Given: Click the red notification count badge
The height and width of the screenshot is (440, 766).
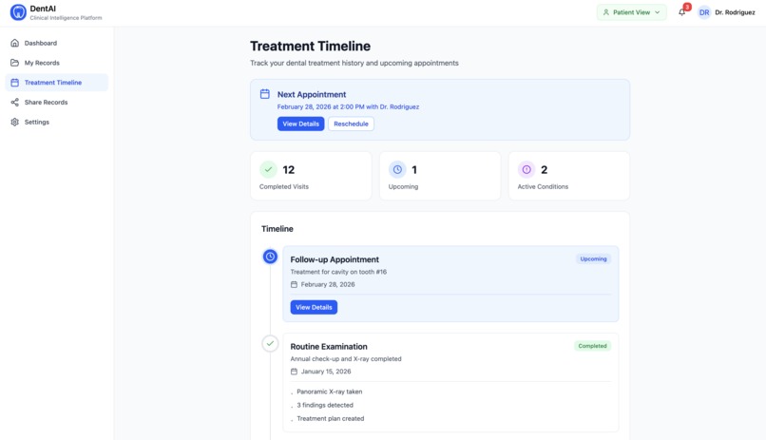Looking at the screenshot, I should (687, 7).
